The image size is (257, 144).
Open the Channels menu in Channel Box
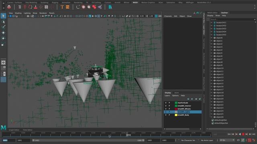(168, 16)
